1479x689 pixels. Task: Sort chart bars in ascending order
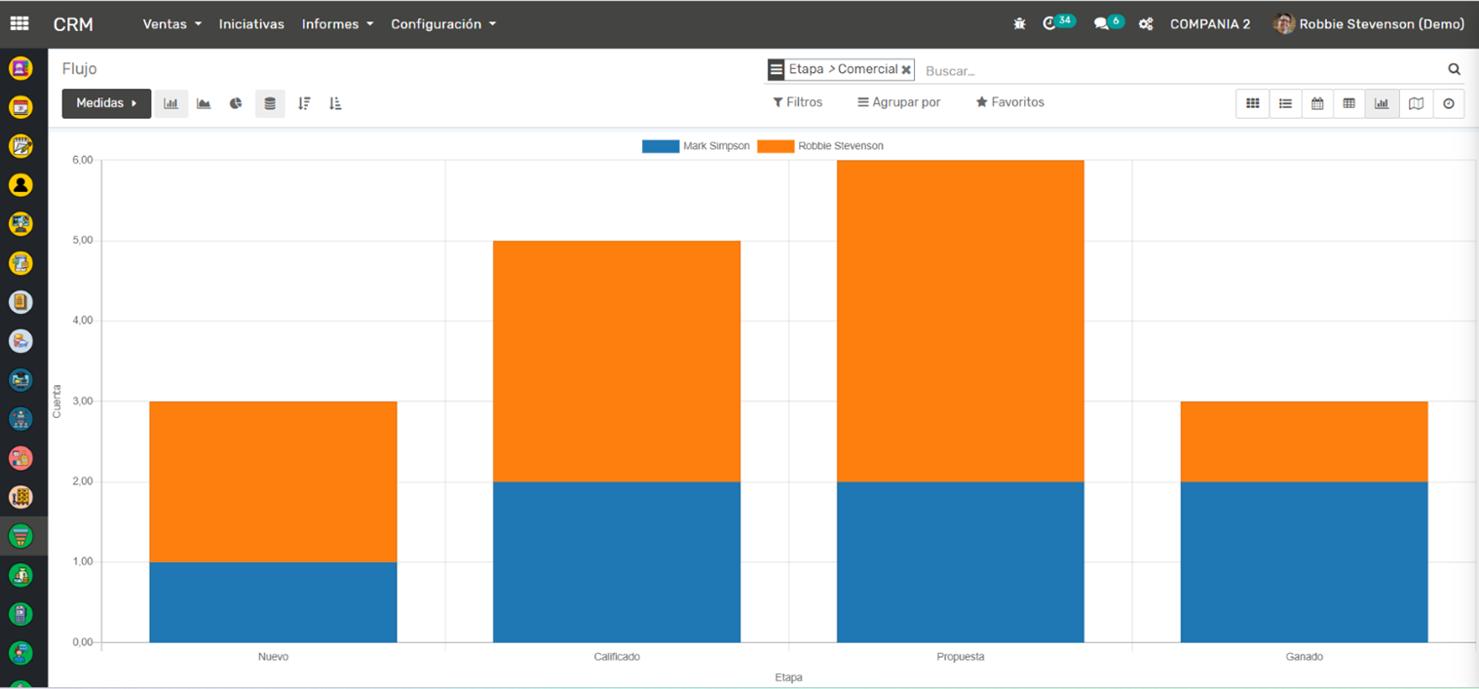click(x=335, y=103)
